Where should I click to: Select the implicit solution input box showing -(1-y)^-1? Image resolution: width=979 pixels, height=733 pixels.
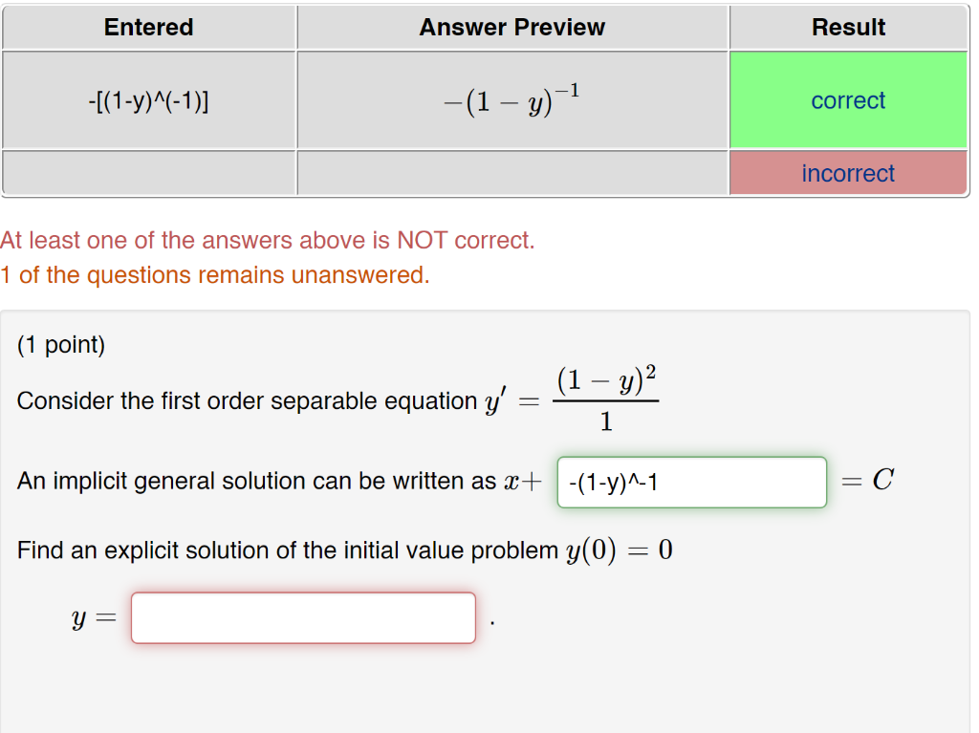click(690, 482)
